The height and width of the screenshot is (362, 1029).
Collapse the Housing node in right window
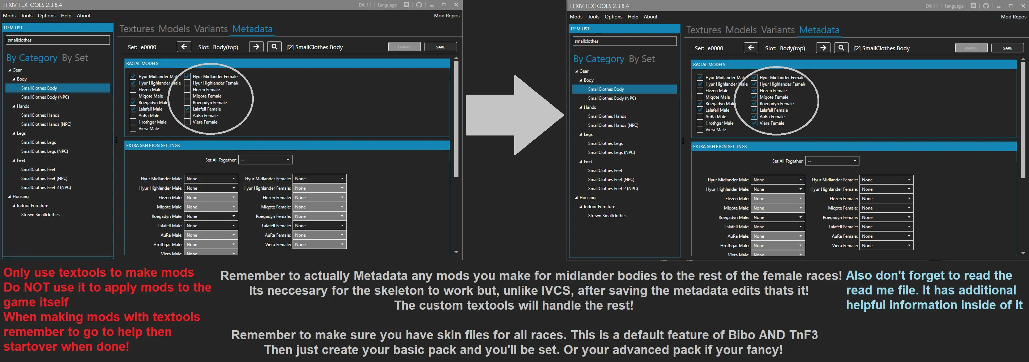[576, 198]
